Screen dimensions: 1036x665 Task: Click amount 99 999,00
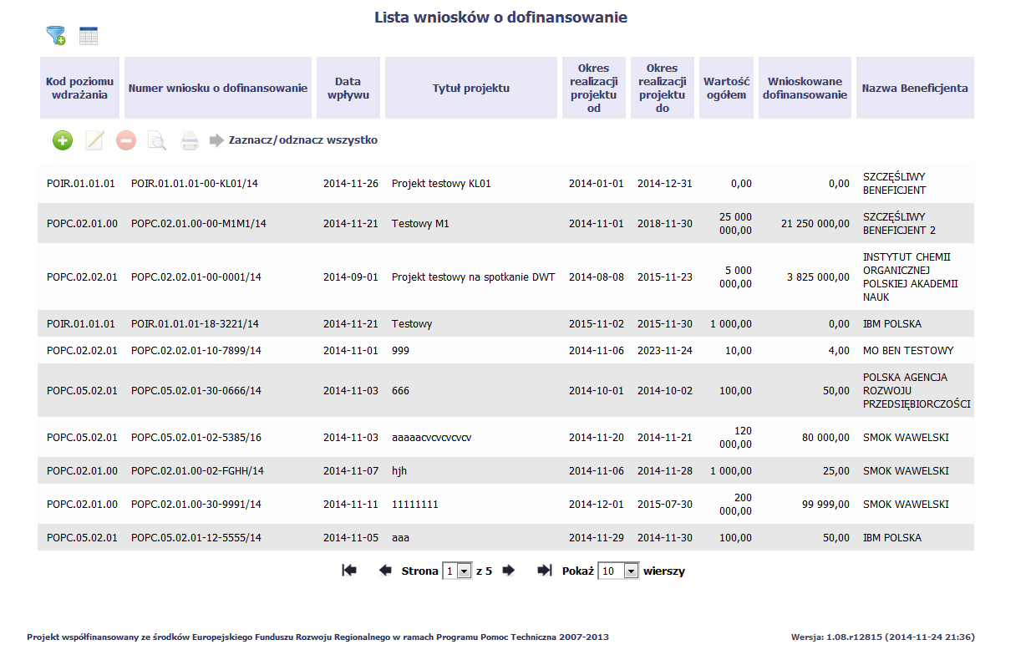[x=825, y=505]
